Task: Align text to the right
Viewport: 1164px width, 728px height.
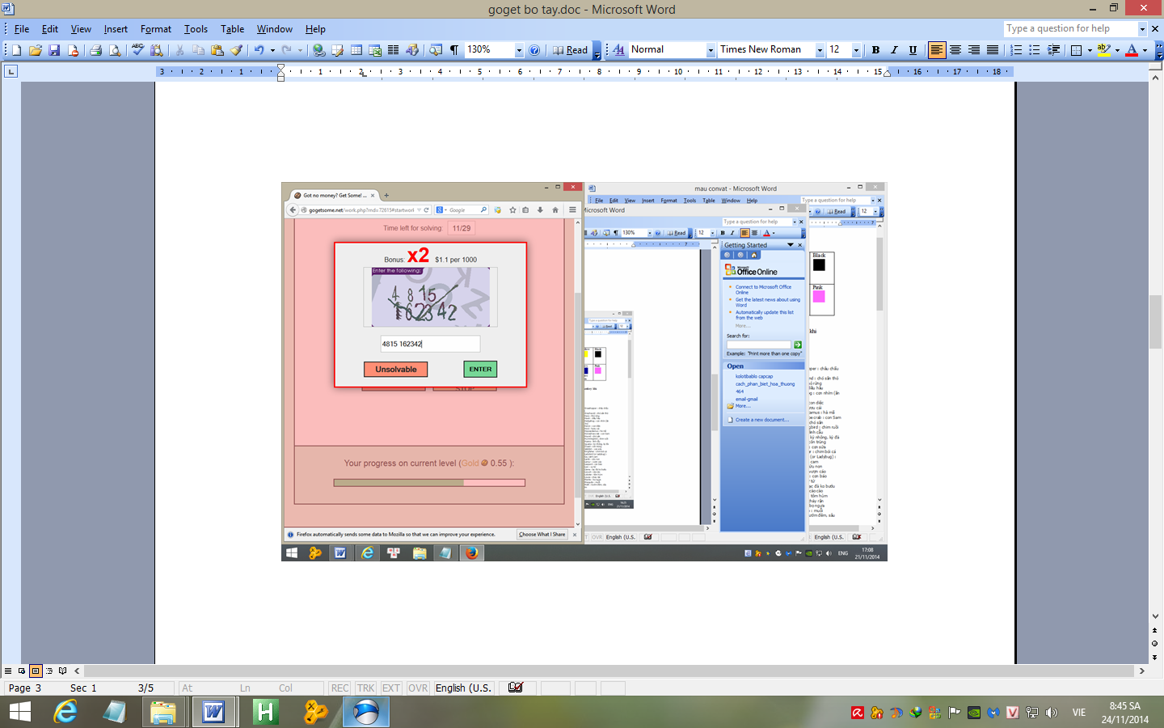Action: coord(974,50)
